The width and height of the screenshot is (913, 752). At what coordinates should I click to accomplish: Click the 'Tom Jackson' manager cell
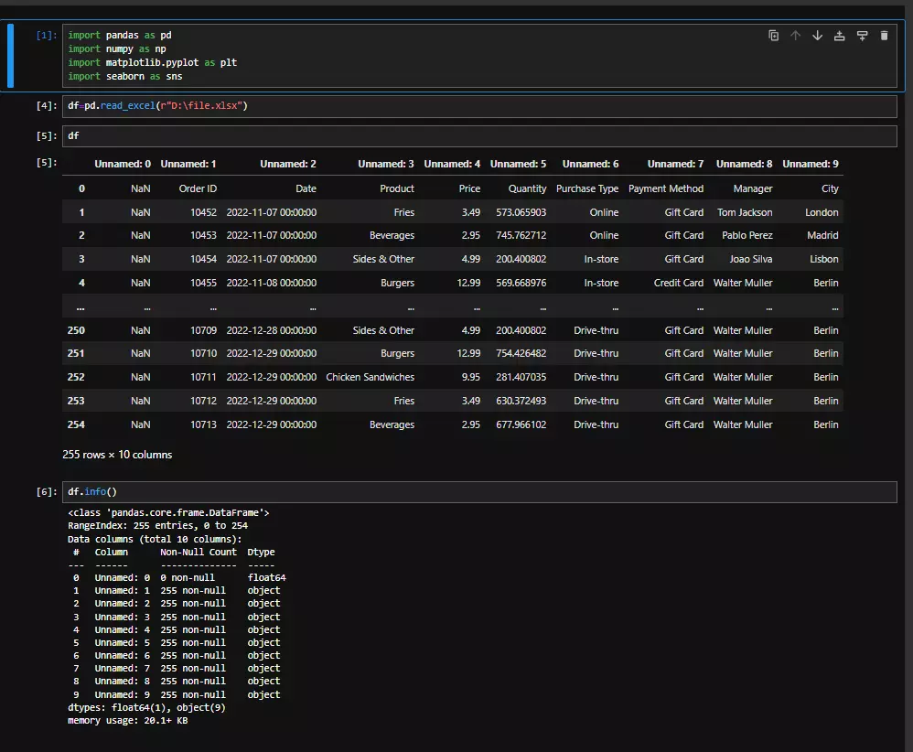[744, 212]
